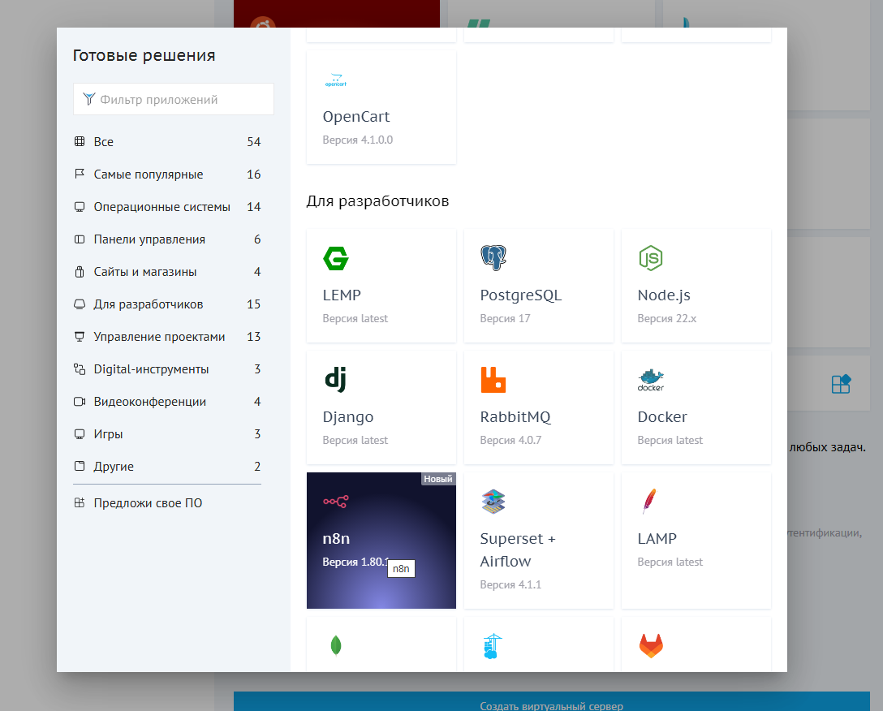Image resolution: width=883 pixels, height=711 pixels.
Task: Click the OpenCart logo icon
Action: (336, 80)
